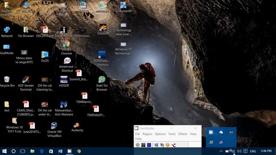
Task: Select the DEC2015.pdf desktop file
Action: click(x=45, y=32)
